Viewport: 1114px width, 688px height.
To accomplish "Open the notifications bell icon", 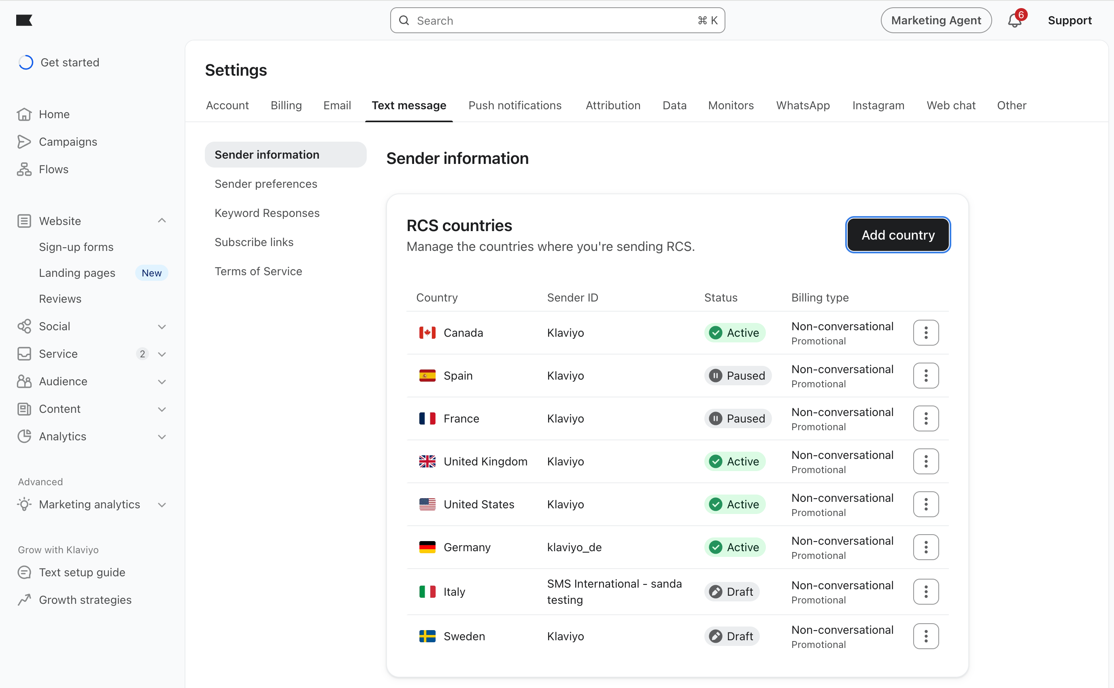I will (x=1014, y=21).
